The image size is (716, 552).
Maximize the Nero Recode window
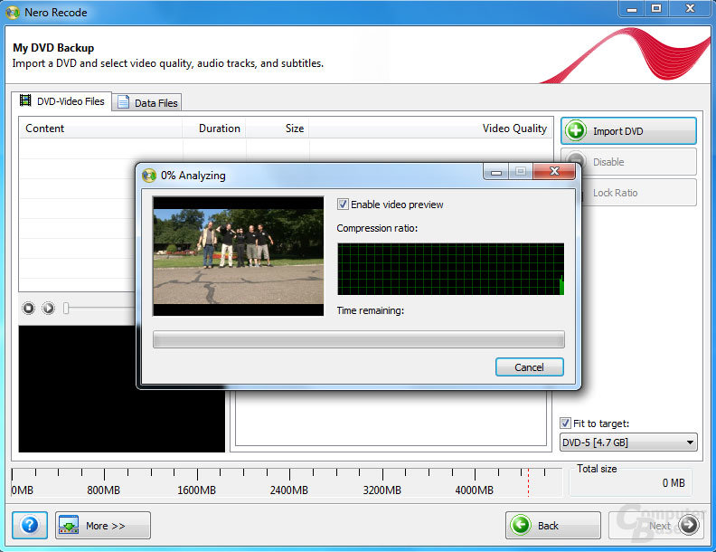pyautogui.click(x=656, y=9)
